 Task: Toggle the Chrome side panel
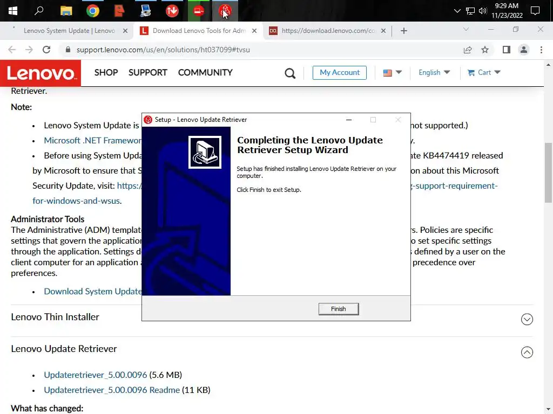[x=507, y=50]
